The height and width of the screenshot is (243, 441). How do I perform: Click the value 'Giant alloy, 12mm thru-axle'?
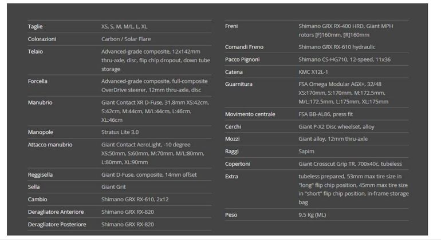(x=333, y=139)
